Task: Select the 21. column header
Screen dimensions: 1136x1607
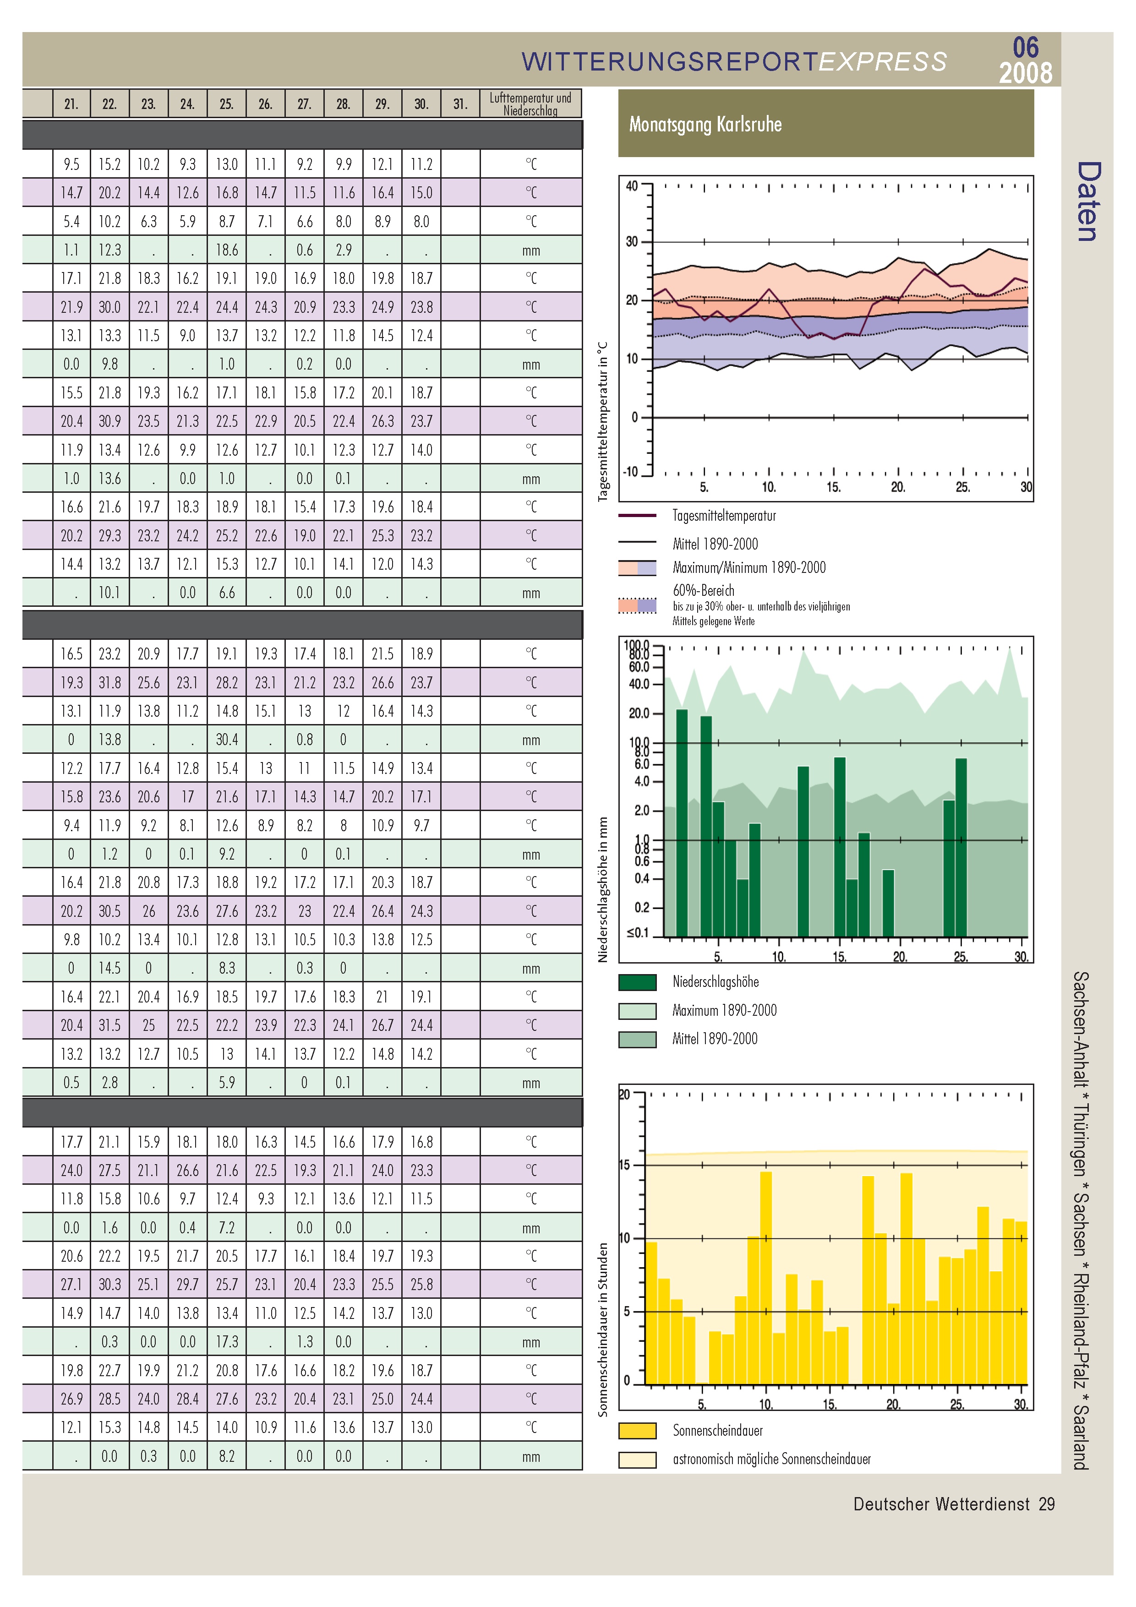Action: pyautogui.click(x=71, y=104)
